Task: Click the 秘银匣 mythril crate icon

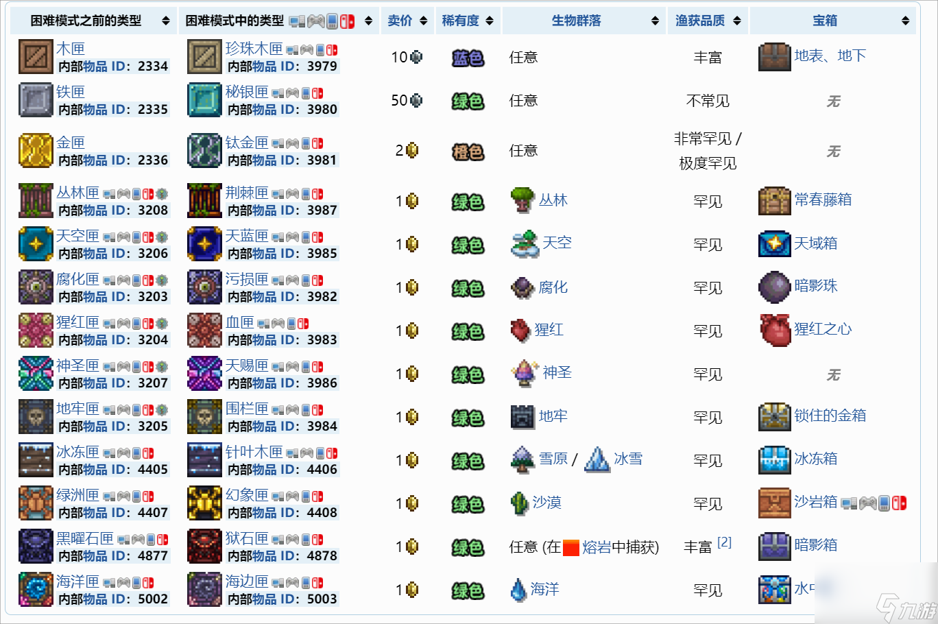Action: click(204, 100)
